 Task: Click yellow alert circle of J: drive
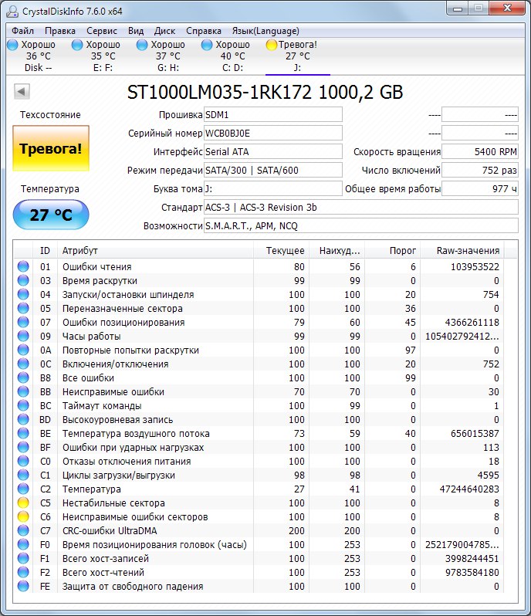(x=272, y=45)
